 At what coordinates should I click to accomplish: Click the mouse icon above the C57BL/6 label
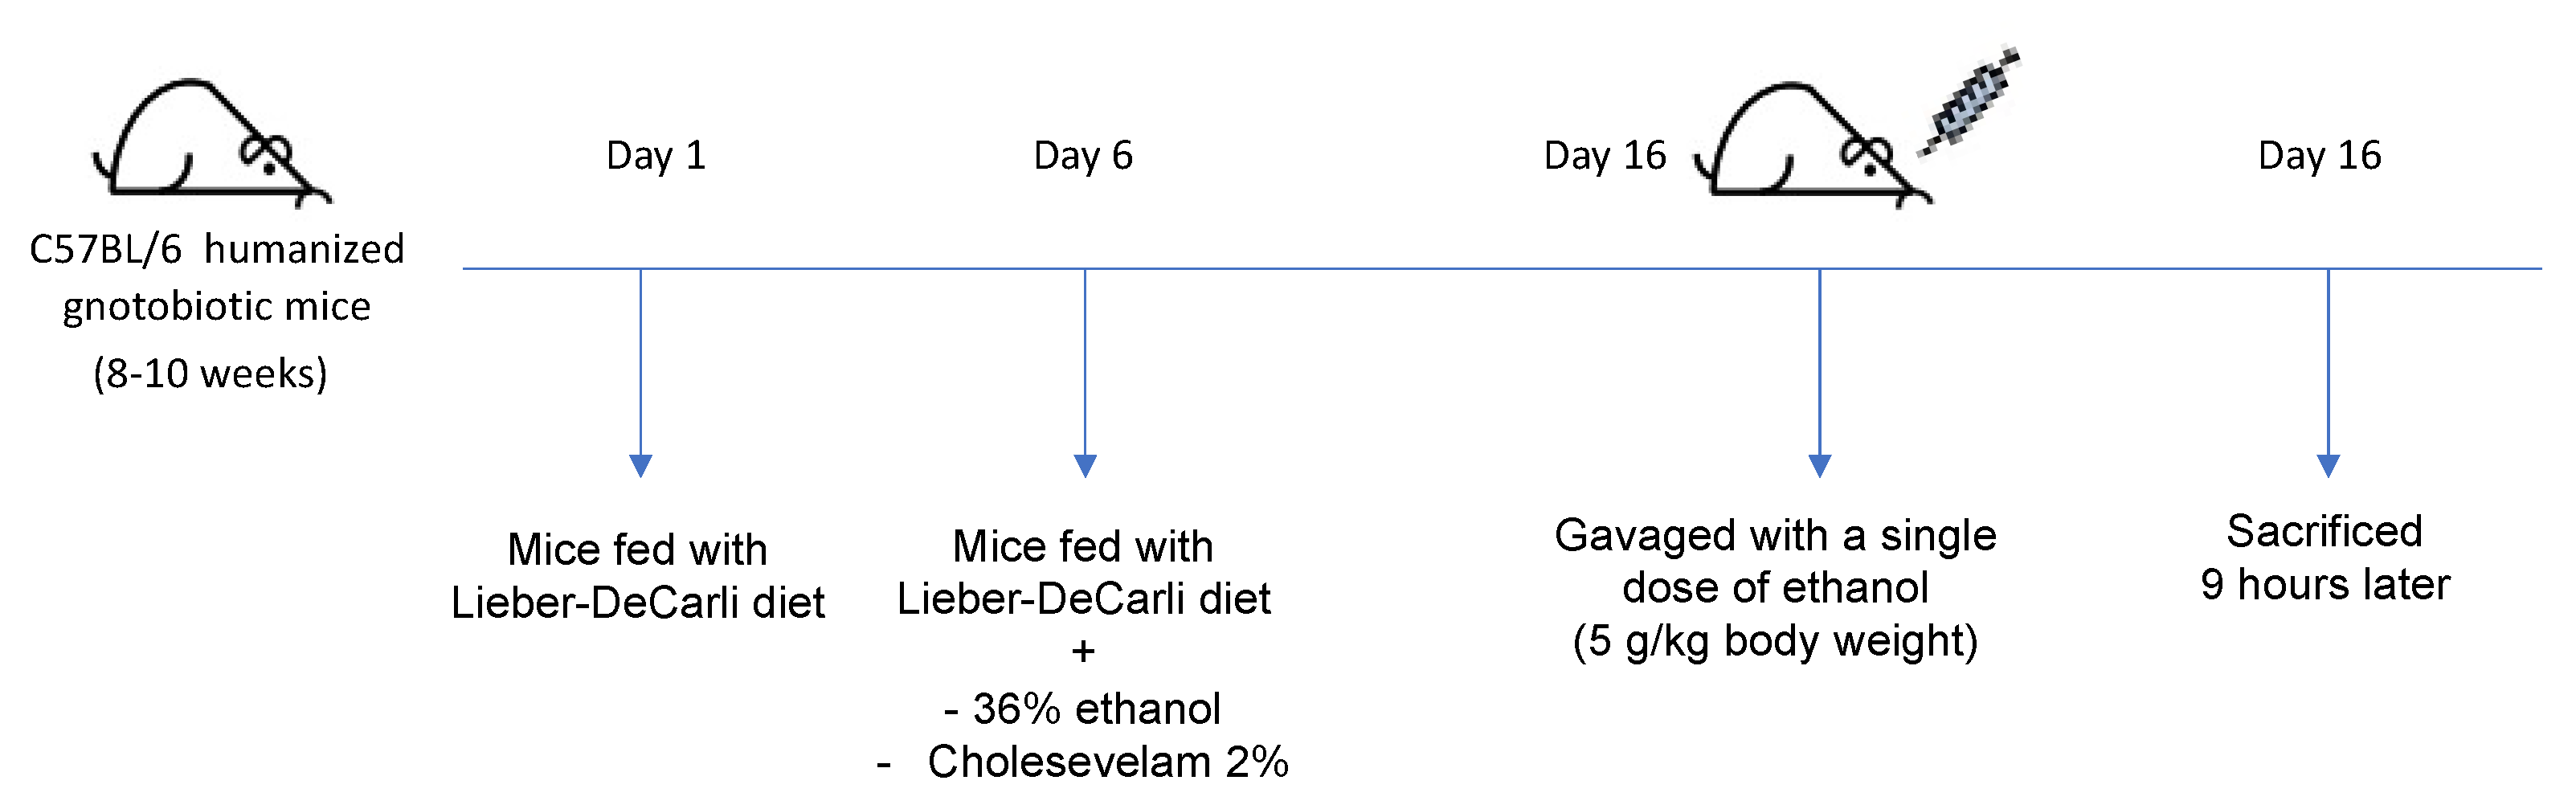[210, 142]
